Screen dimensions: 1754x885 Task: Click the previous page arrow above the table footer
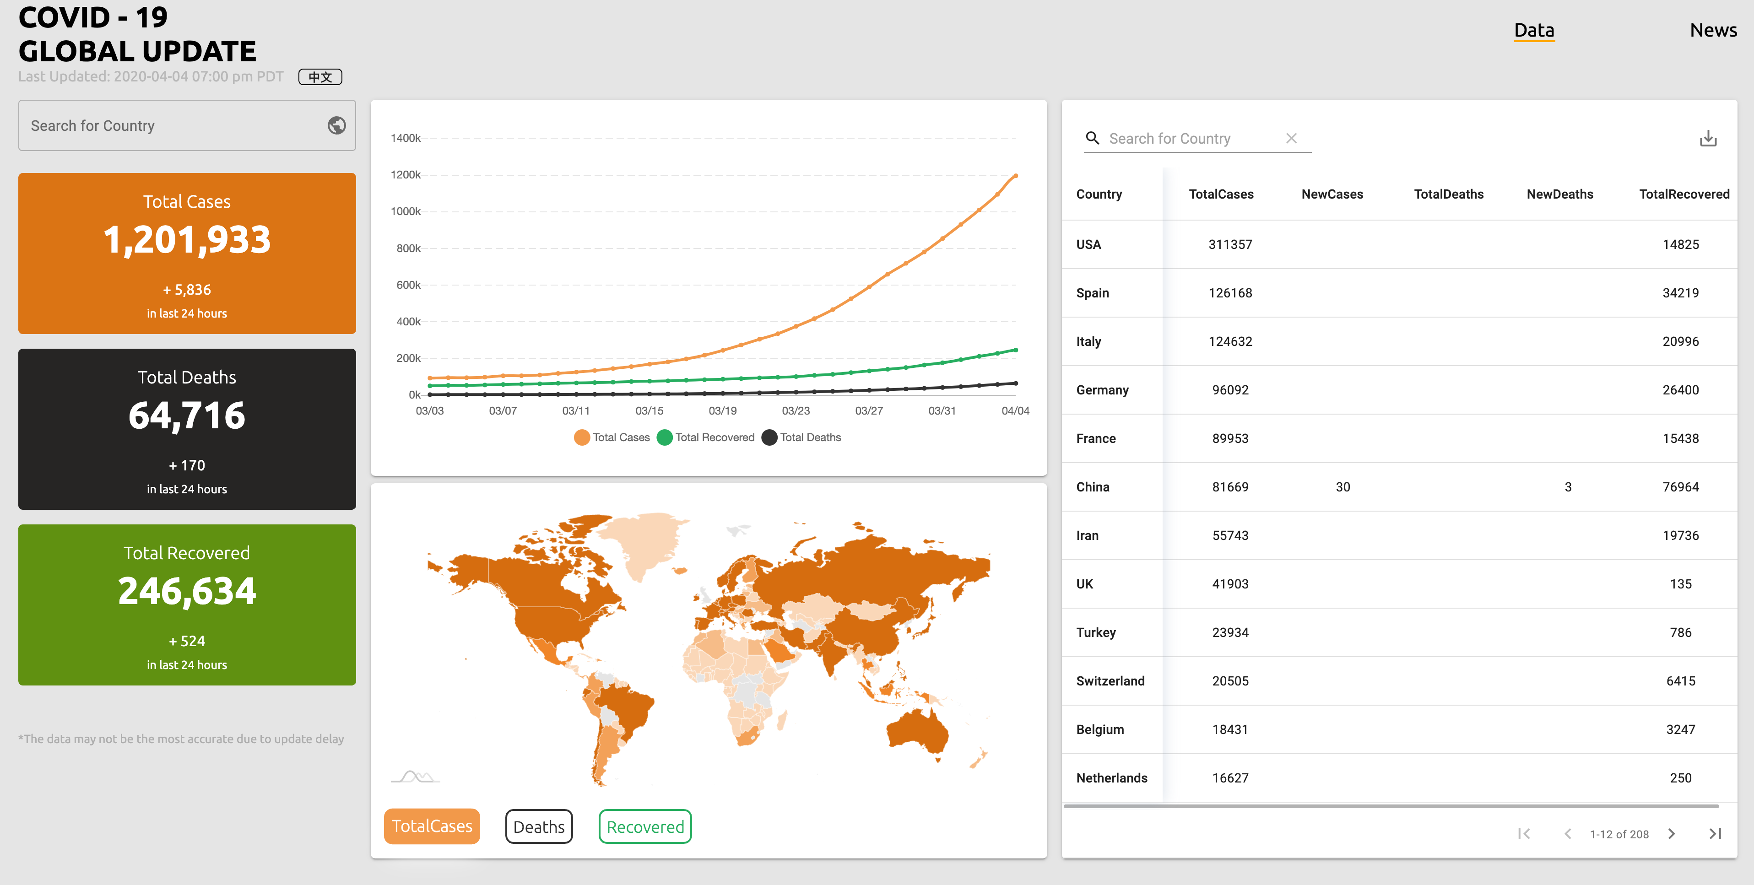[1568, 833]
